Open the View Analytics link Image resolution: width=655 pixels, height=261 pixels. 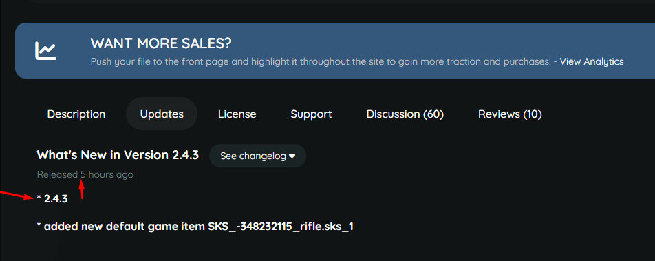click(592, 62)
